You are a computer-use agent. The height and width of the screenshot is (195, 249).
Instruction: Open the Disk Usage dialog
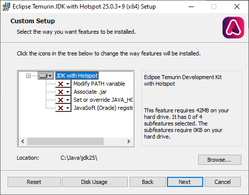(x=95, y=182)
